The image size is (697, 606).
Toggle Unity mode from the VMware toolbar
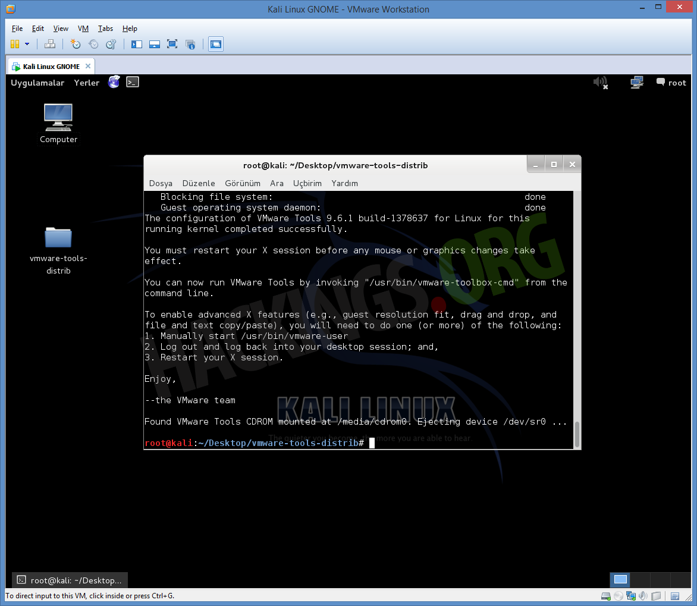click(191, 44)
